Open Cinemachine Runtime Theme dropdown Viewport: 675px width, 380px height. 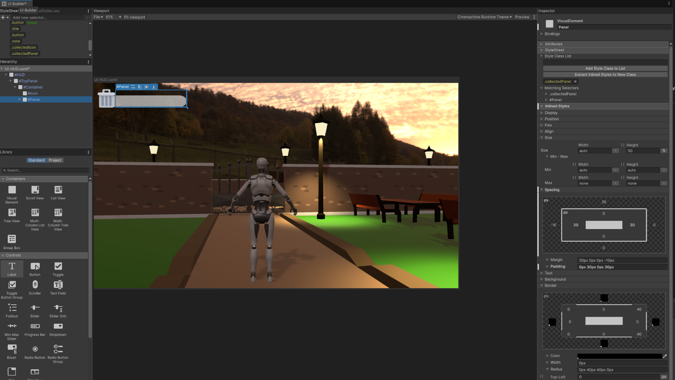coord(484,17)
